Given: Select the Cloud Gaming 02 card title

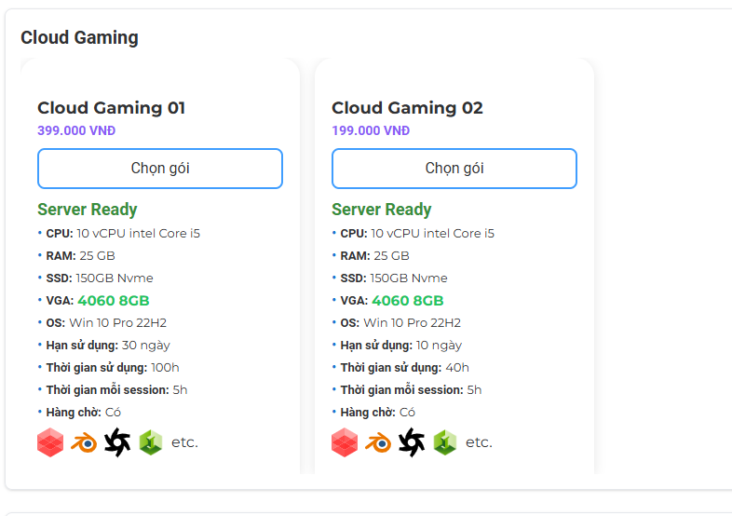Looking at the screenshot, I should pyautogui.click(x=407, y=108).
